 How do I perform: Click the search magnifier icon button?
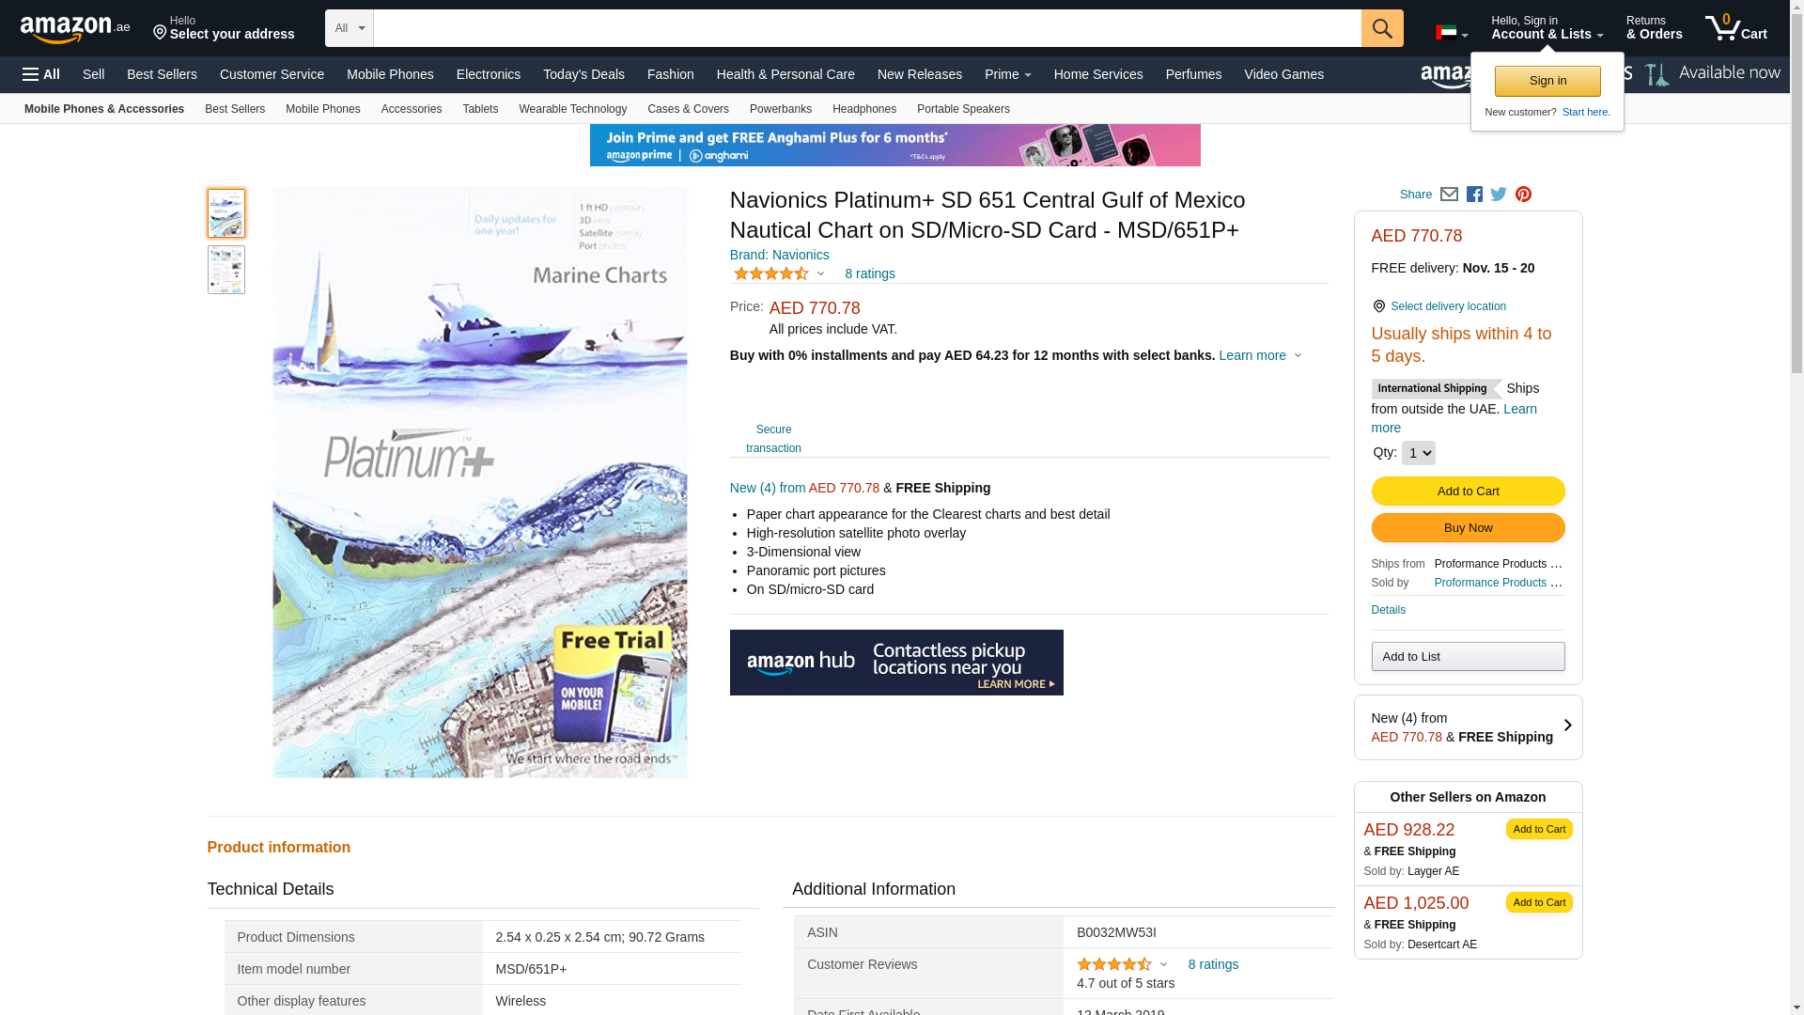pos(1381,28)
